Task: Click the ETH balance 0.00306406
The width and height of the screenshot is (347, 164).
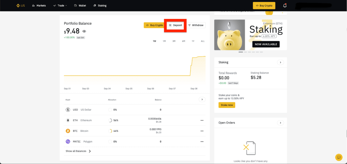Action: (x=155, y=118)
